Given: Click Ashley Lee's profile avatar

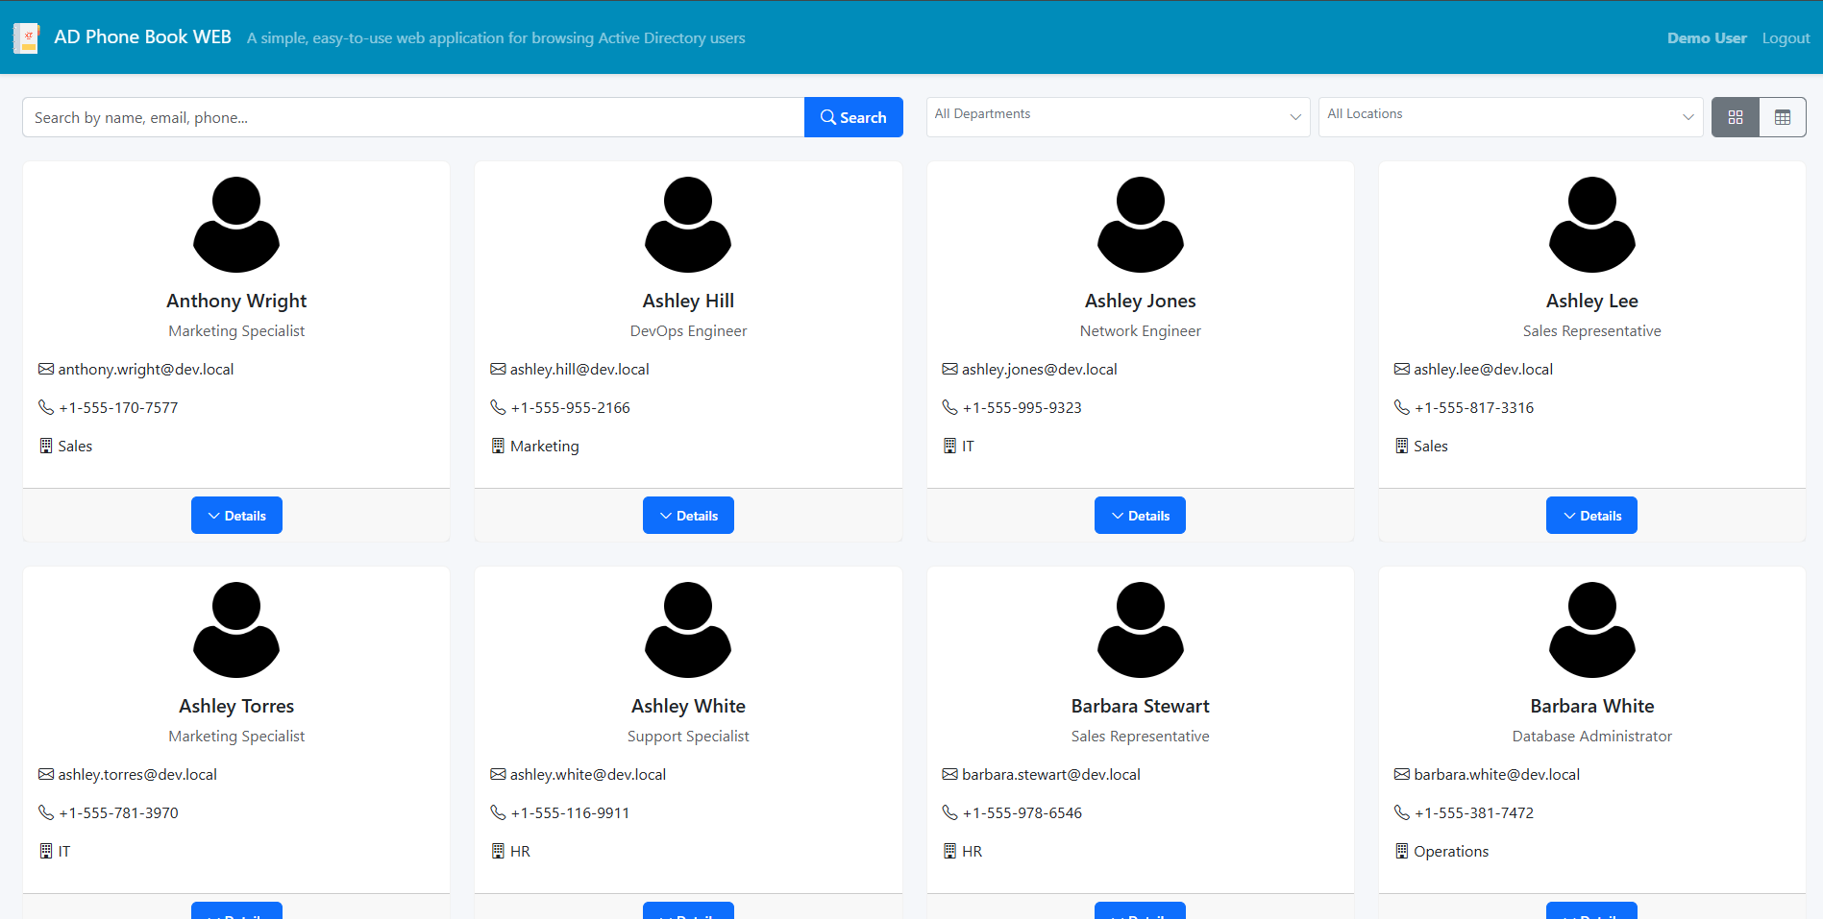Looking at the screenshot, I should (1591, 225).
